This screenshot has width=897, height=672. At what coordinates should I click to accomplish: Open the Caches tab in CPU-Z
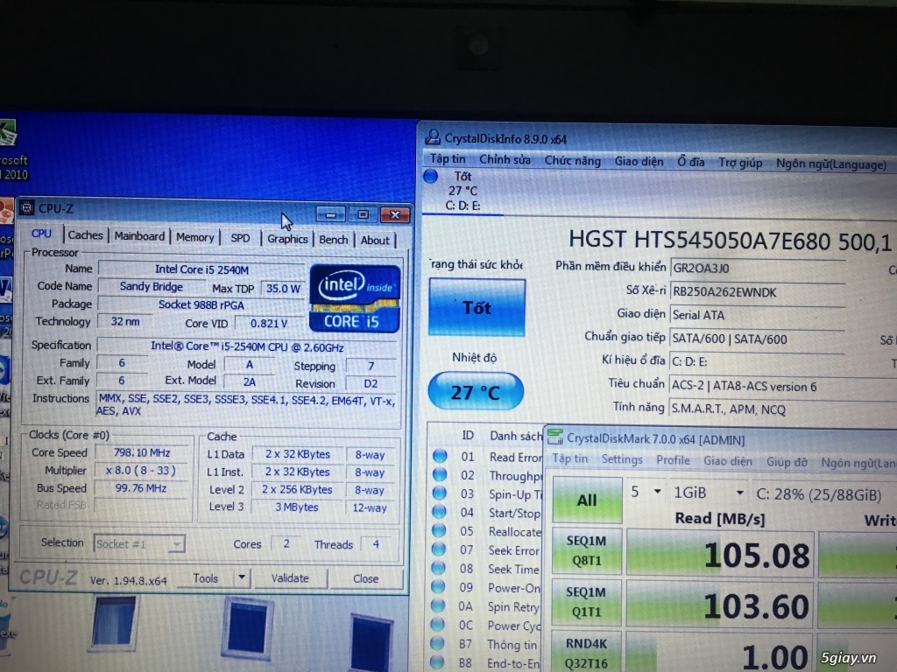click(85, 234)
